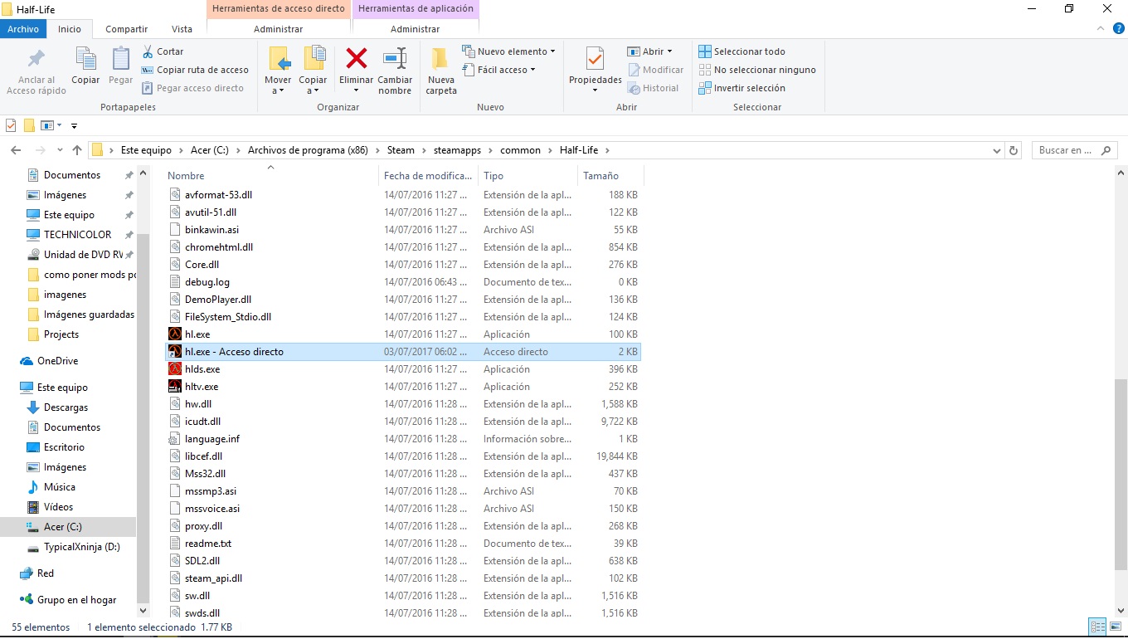Click common in the address breadcrumb
This screenshot has width=1128, height=639.
(520, 150)
